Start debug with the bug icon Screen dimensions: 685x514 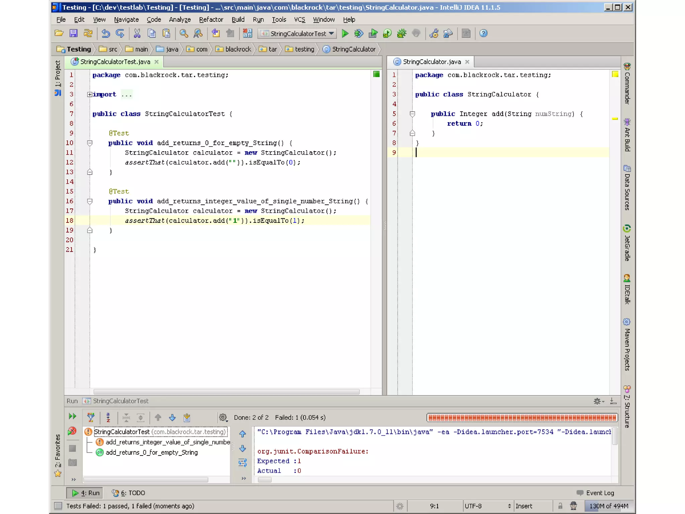(359, 33)
